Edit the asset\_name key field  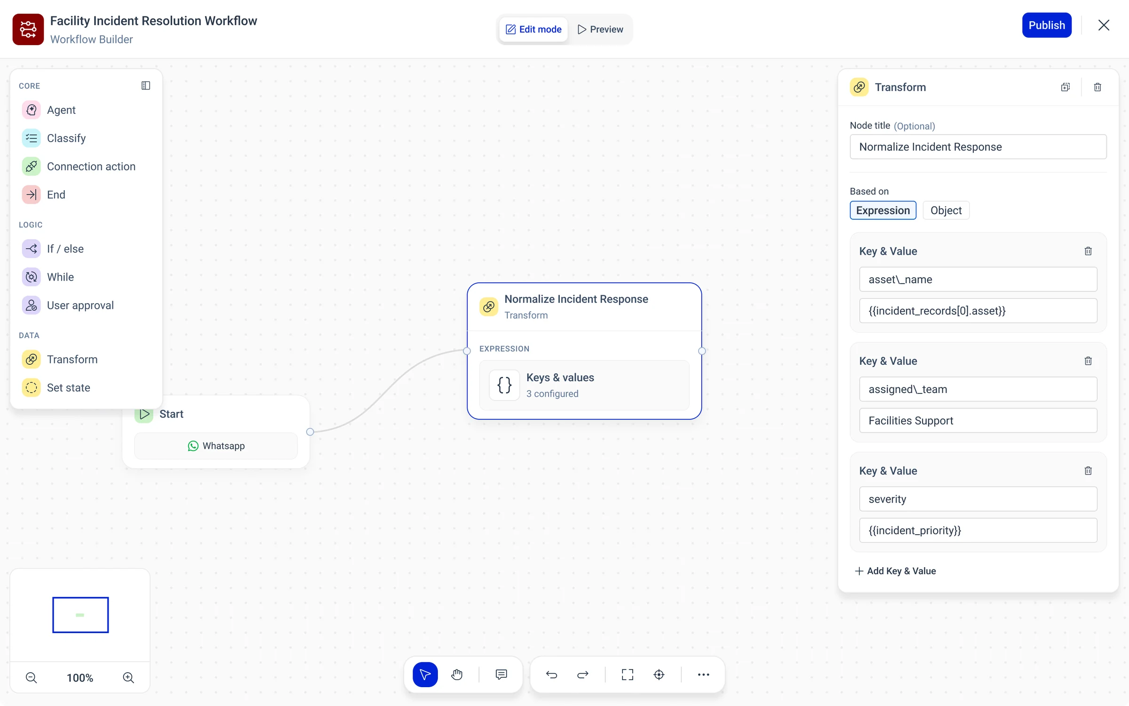click(x=978, y=280)
